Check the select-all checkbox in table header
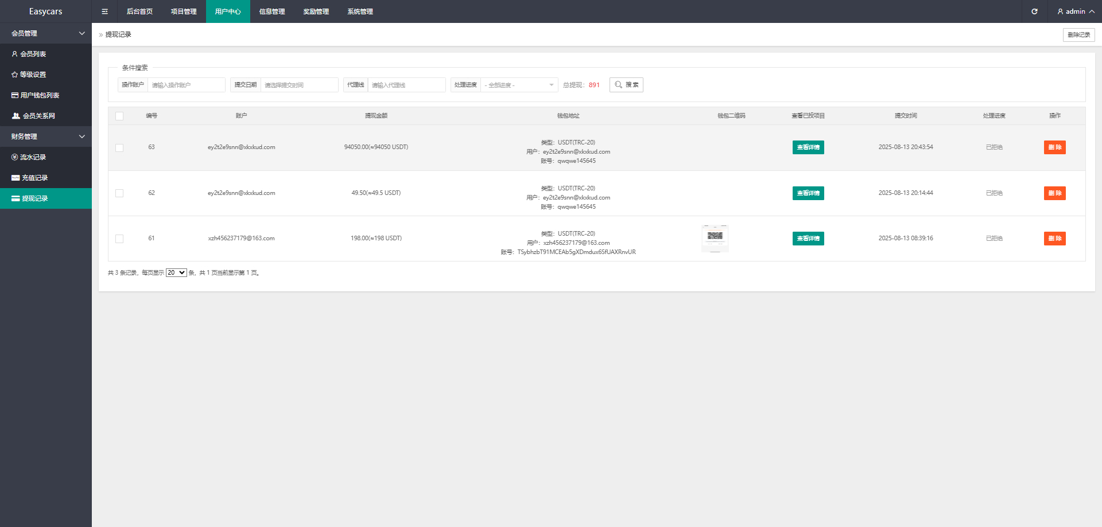Screen dimensions: 1102x527 119,116
